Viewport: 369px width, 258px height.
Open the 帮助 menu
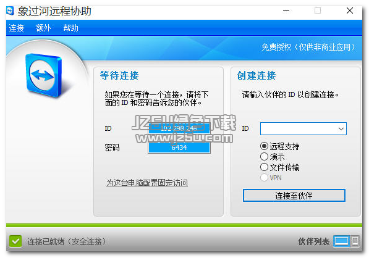tap(70, 28)
